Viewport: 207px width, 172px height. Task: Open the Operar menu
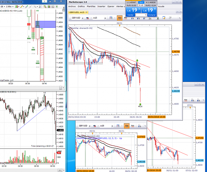[111, 6]
